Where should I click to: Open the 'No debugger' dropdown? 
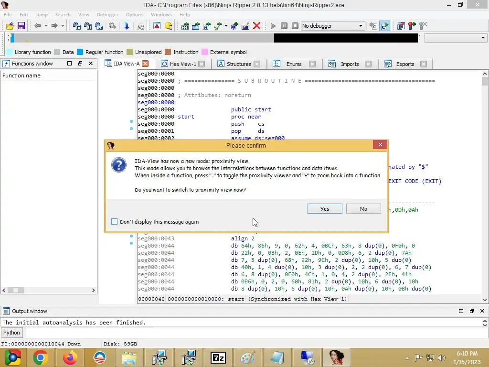[332, 26]
